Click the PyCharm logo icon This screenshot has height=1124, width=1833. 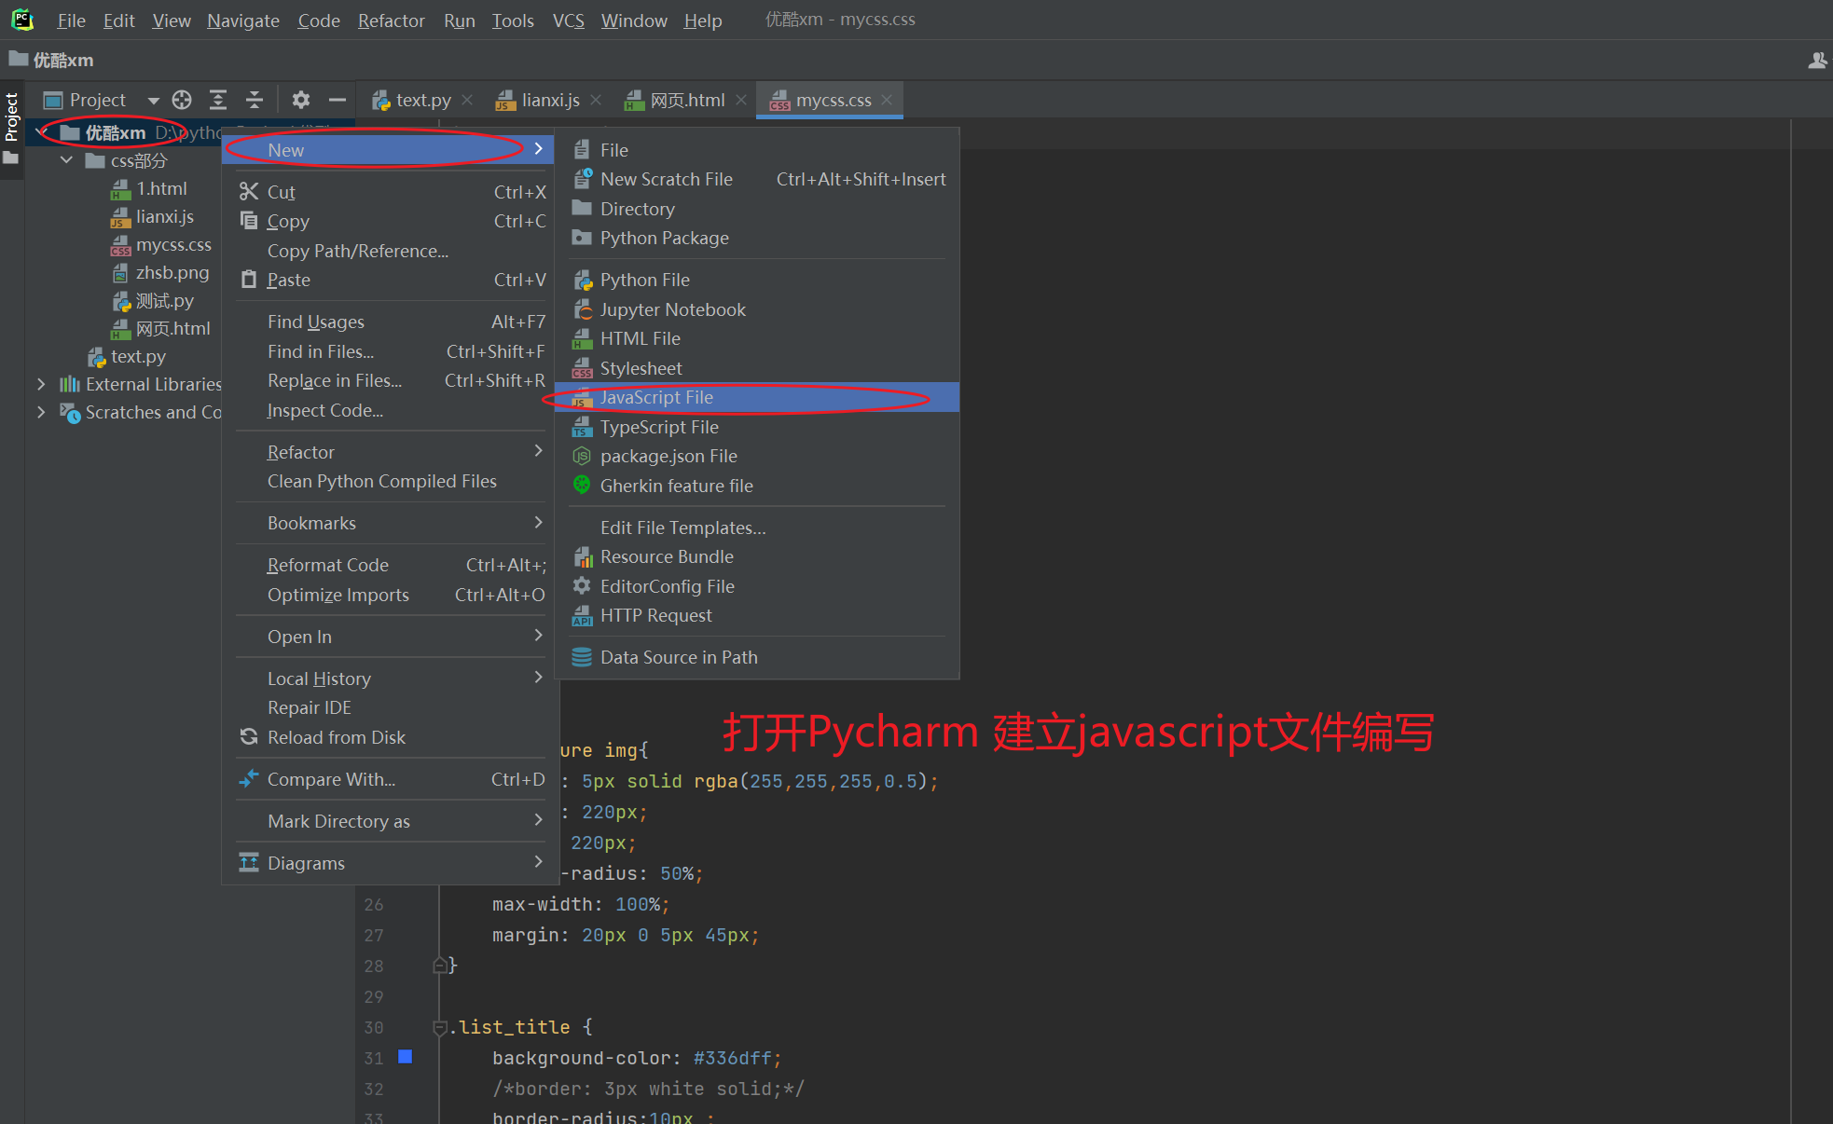(22, 20)
